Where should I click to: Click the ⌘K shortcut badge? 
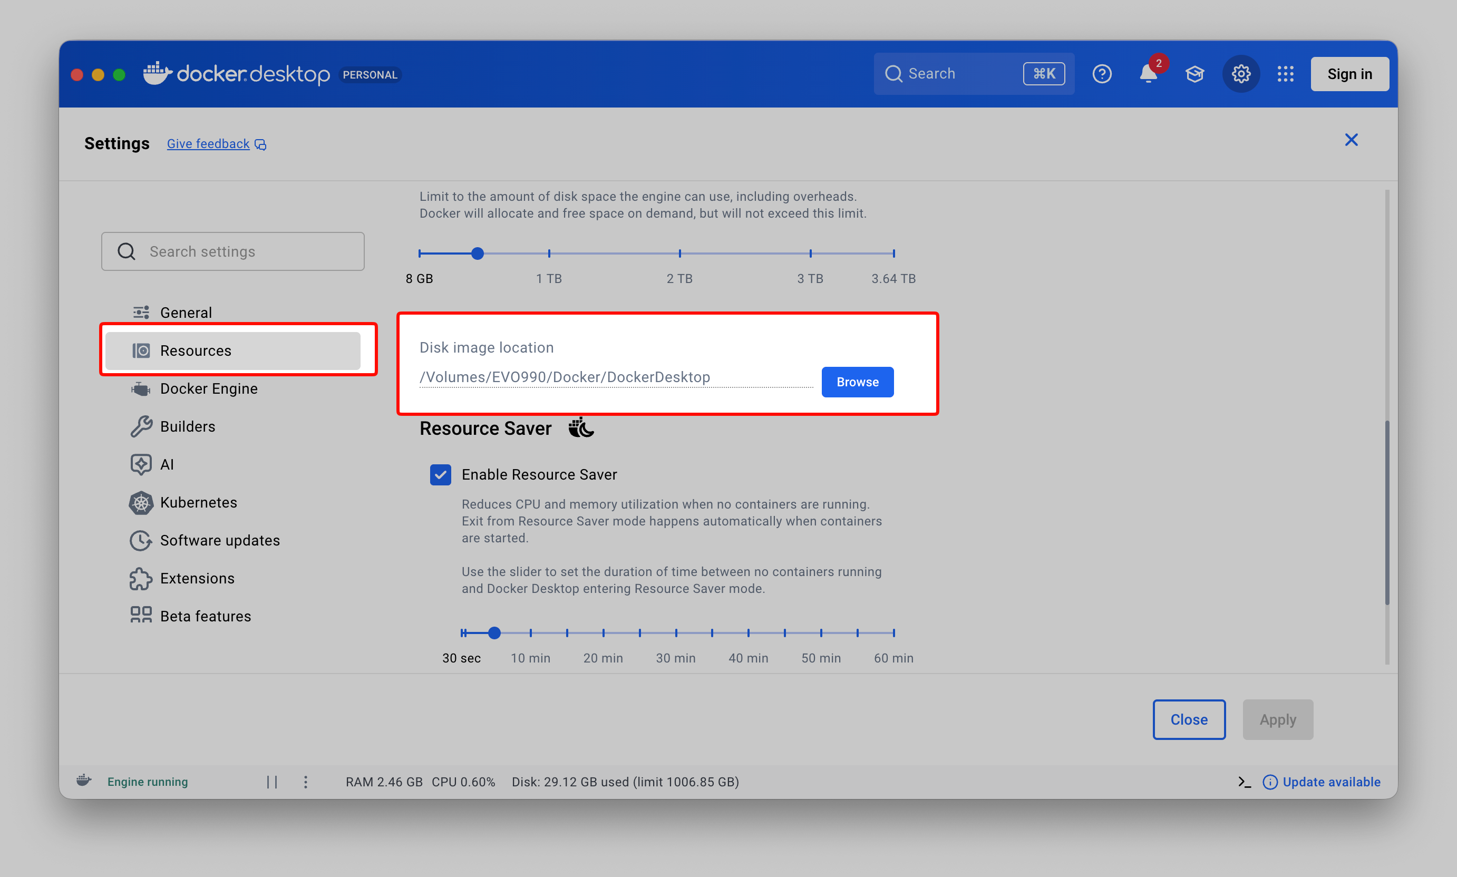pyautogui.click(x=1044, y=74)
